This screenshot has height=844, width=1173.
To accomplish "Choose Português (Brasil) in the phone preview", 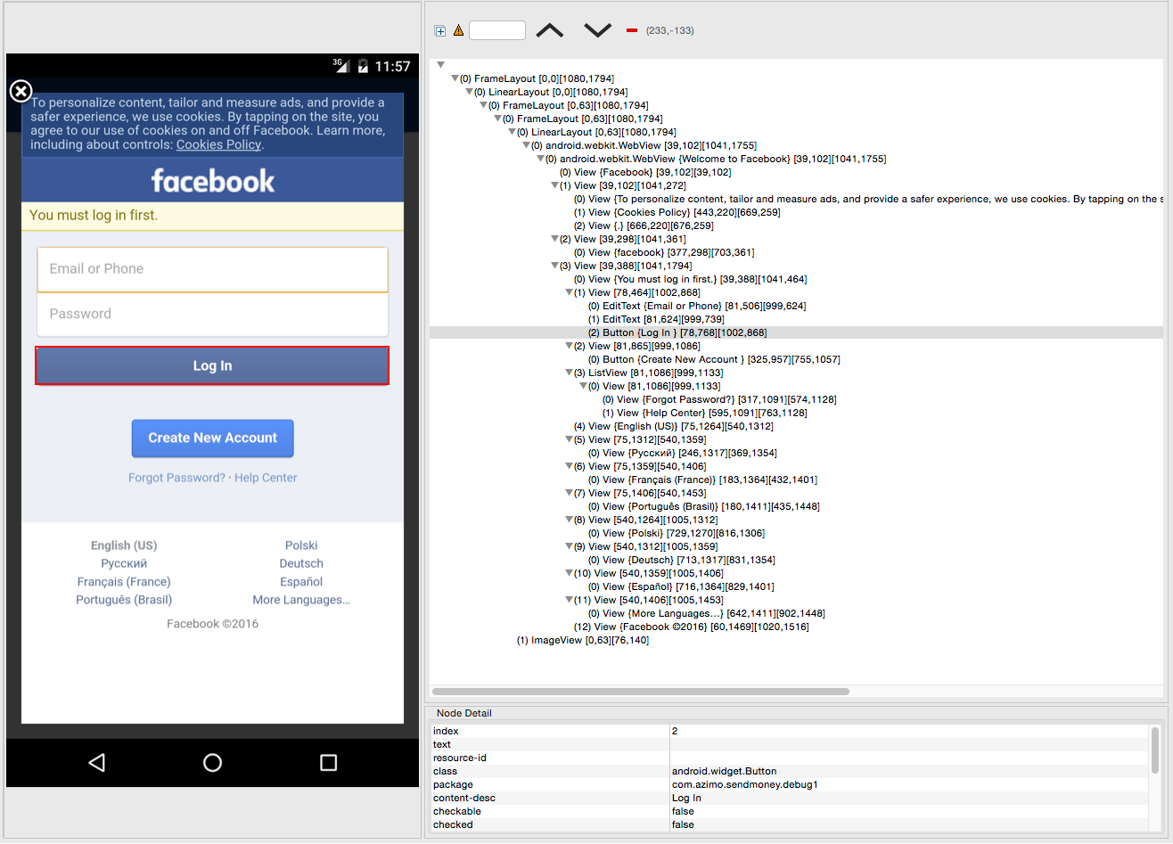I will tap(124, 600).
